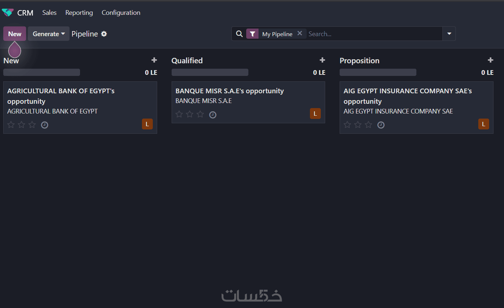The height and width of the screenshot is (308, 504).
Task: Click the Qualified column 0 LE total
Action: [319, 72]
